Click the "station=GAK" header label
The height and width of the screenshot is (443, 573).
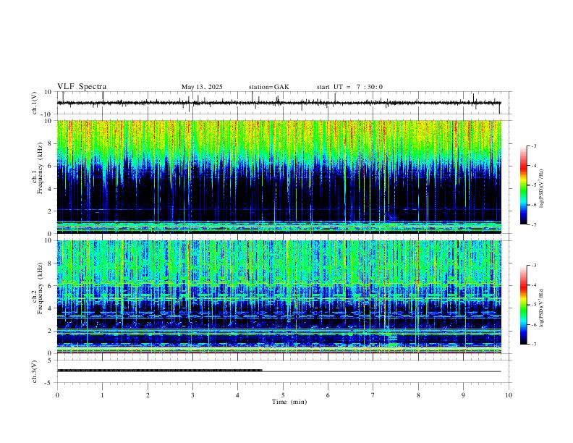(269, 87)
